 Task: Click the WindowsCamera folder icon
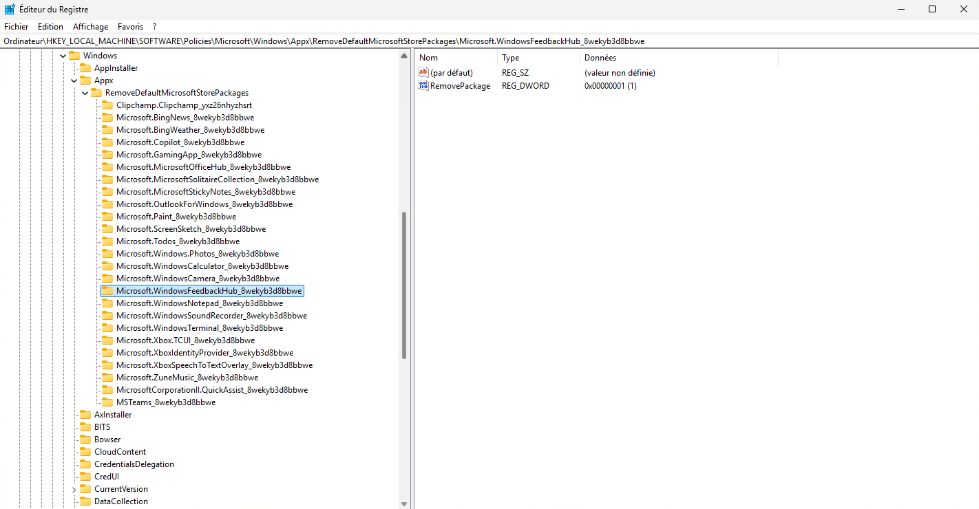tap(107, 279)
